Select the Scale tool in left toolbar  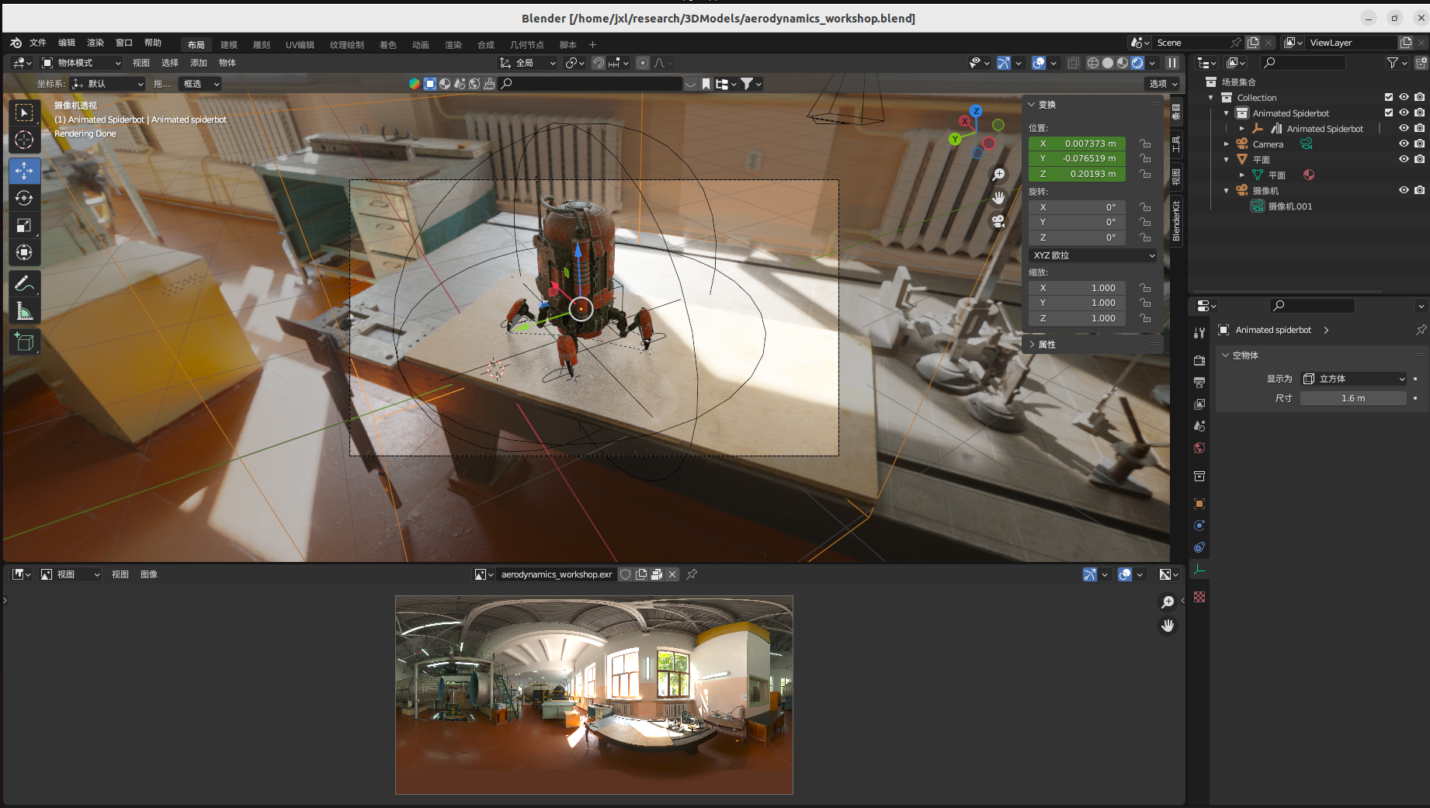coord(24,225)
